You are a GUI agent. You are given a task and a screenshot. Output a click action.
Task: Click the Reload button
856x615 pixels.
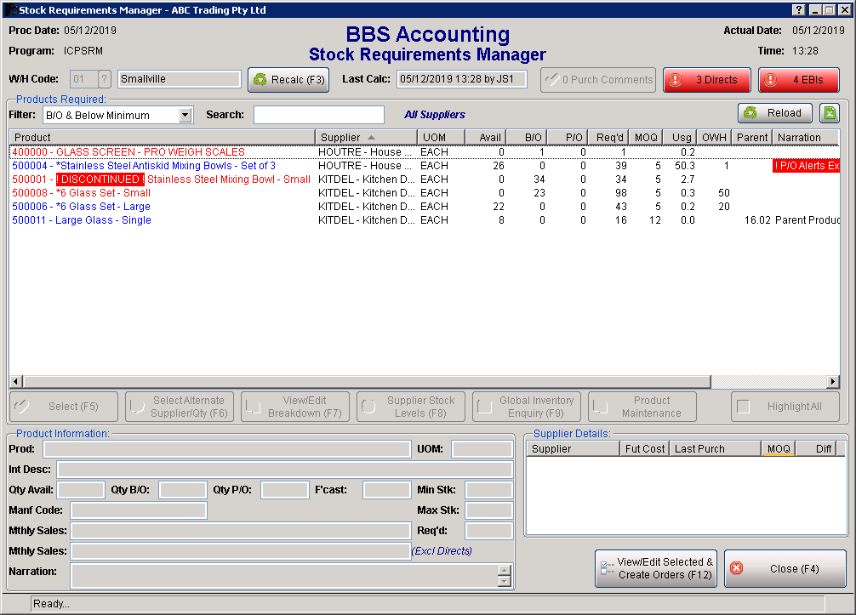coord(774,113)
